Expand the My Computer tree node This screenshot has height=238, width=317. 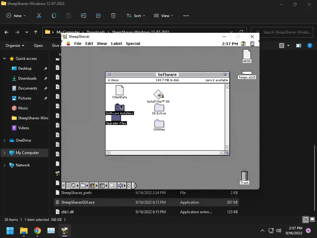coord(4,153)
